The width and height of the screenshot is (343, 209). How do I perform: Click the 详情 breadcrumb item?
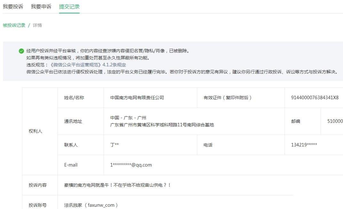pos(37,25)
